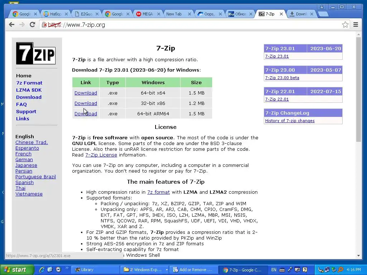The height and width of the screenshot is (275, 367).
Task: Open a new tab with the new-tab button
Action: point(323,14)
